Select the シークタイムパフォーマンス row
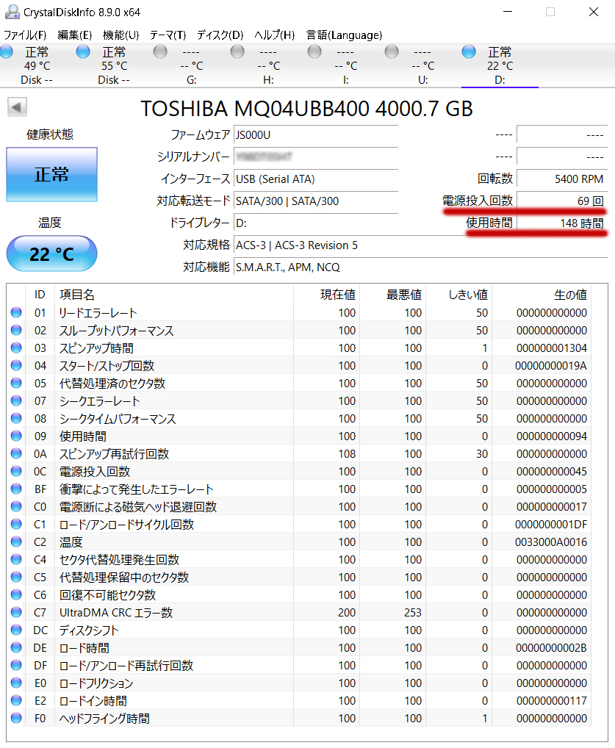 [x=299, y=418]
